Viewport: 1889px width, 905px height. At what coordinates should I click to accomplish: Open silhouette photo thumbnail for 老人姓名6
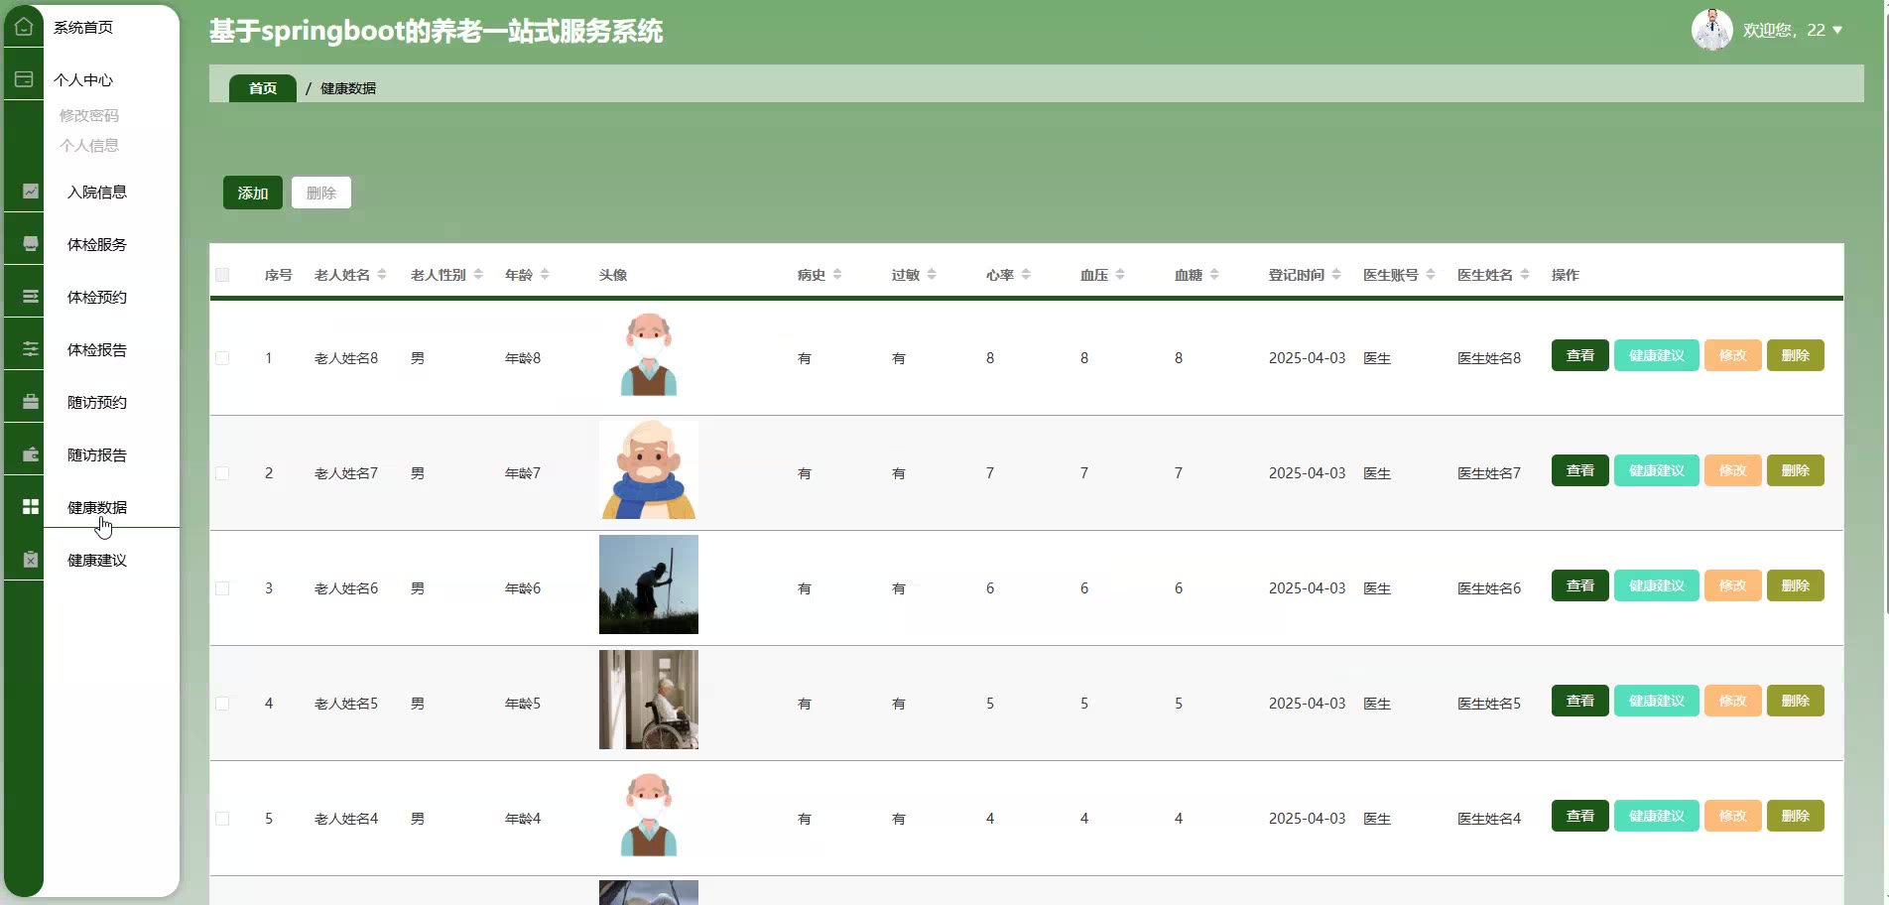click(x=649, y=584)
